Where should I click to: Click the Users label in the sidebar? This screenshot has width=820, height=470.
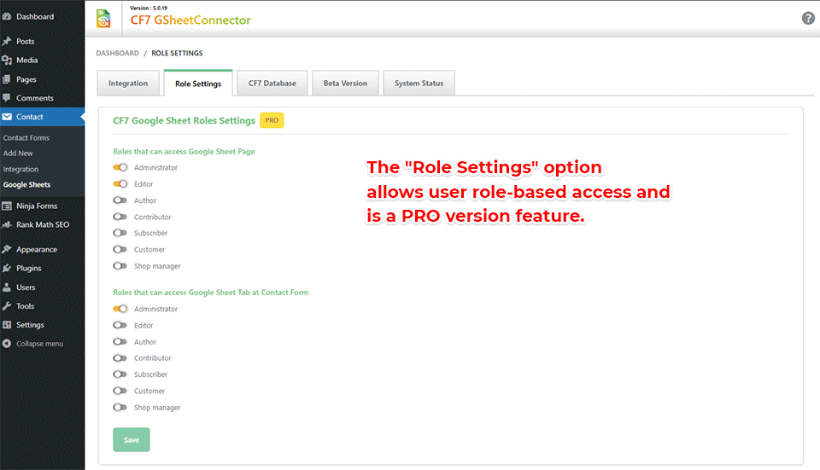tap(26, 287)
